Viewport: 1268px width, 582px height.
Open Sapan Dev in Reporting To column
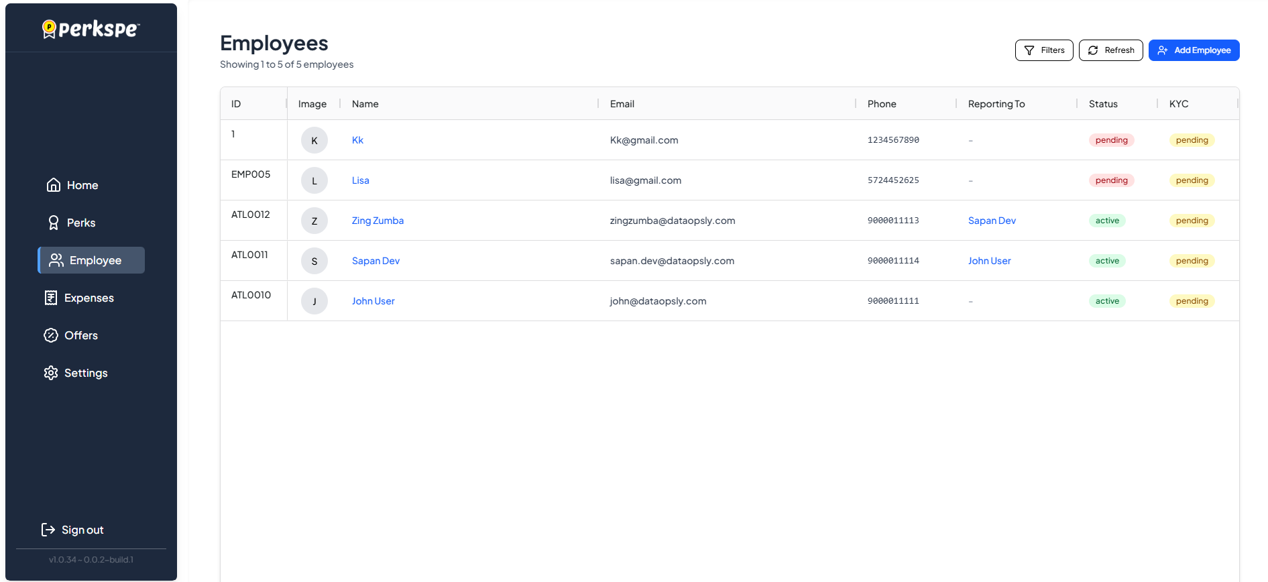pyautogui.click(x=991, y=221)
